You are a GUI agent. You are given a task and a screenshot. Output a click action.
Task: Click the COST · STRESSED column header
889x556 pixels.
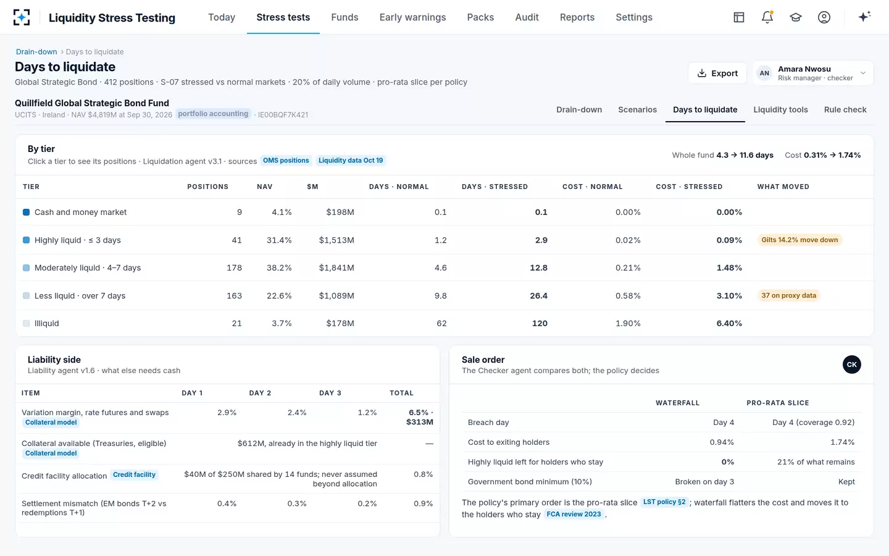689,187
